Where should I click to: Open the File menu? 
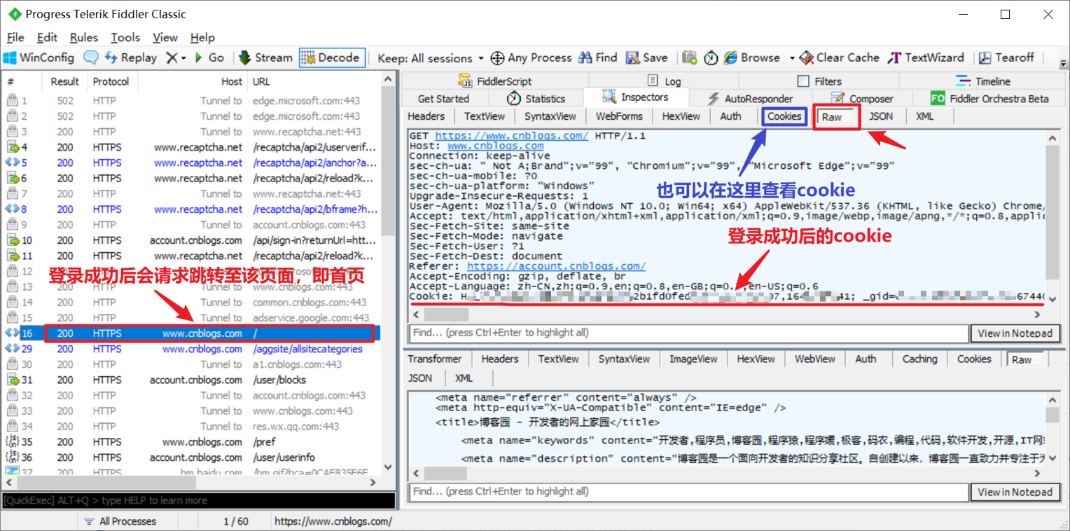point(15,37)
